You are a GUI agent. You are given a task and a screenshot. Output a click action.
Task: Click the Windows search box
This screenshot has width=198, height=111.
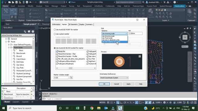(x=32, y=108)
